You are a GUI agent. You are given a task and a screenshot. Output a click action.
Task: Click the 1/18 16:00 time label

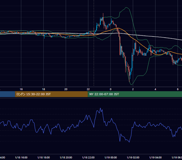[x=21, y=157]
